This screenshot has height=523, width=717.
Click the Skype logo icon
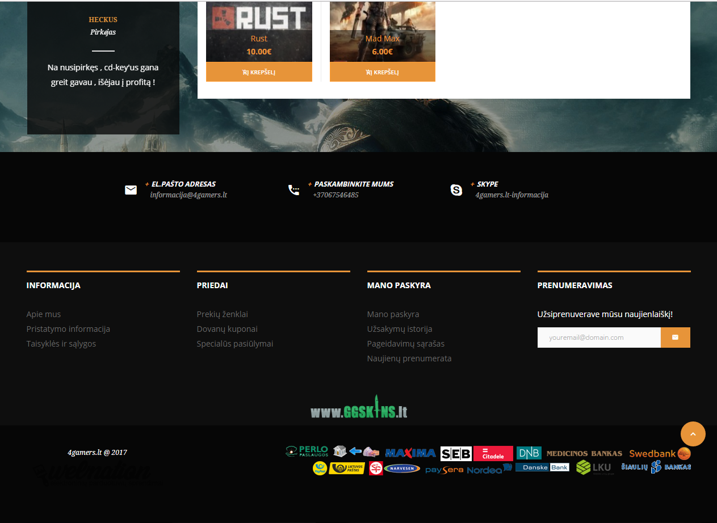456,190
